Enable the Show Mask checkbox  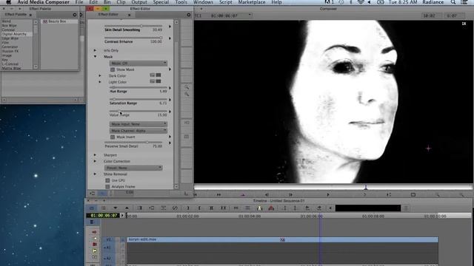113,69
